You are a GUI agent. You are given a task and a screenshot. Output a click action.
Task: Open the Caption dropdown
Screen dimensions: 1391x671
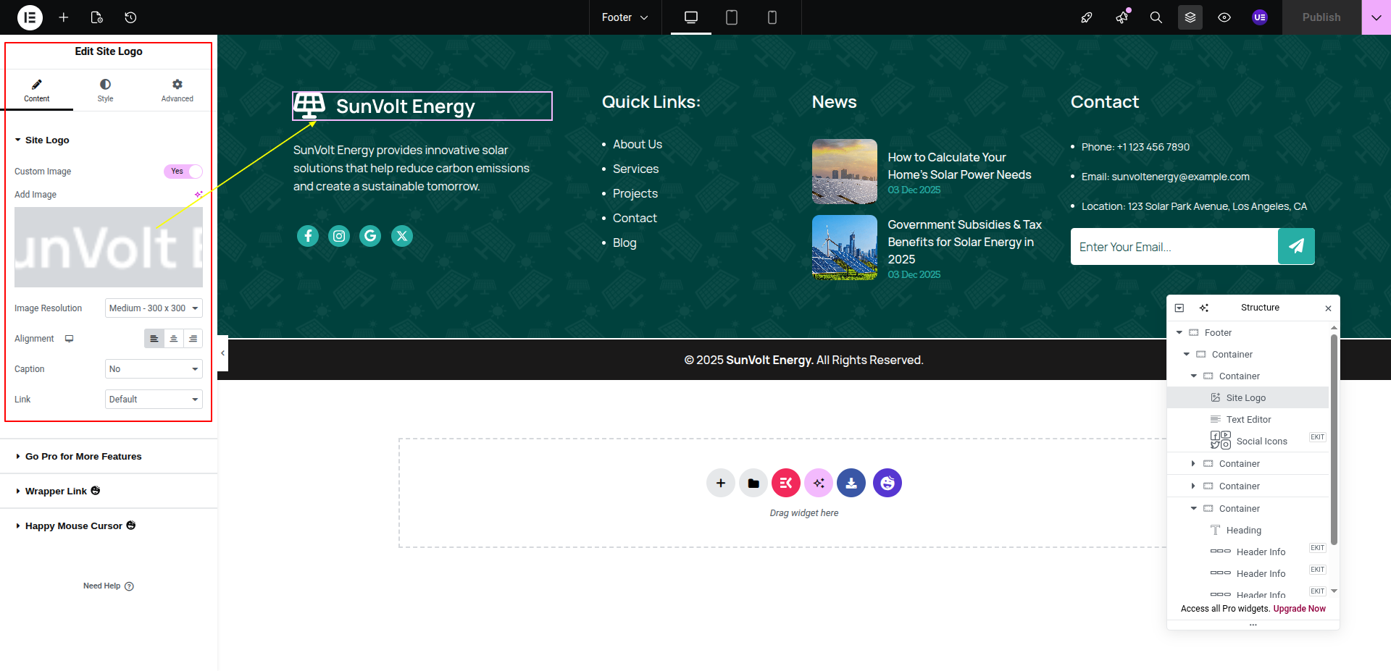tap(154, 369)
